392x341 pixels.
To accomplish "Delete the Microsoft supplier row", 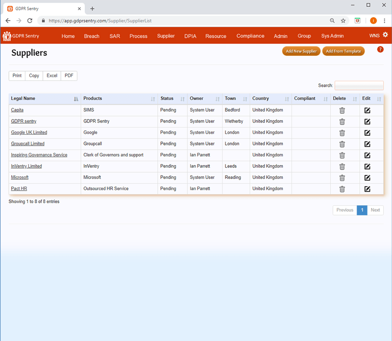I will pos(342,178).
